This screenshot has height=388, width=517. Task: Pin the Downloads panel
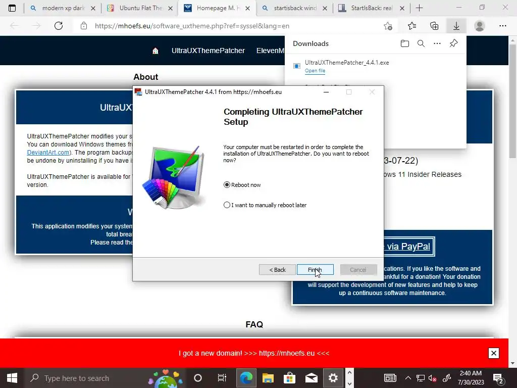coord(454,43)
